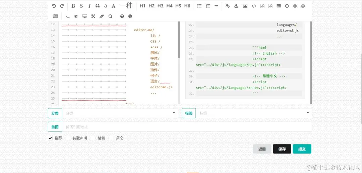Image resolution: width=362 pixels, height=173 pixels.
Task: Enable the 转载声明 checkbox
Action: tap(68, 138)
